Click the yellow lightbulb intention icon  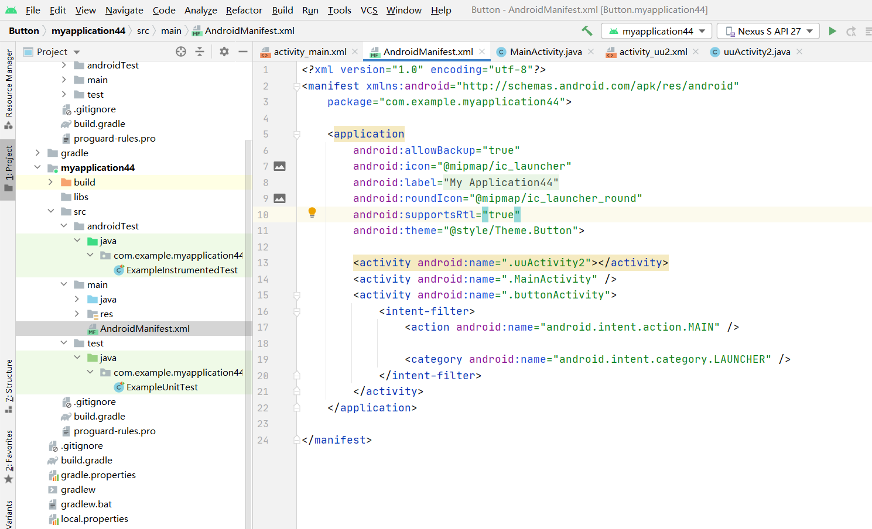pyautogui.click(x=312, y=212)
